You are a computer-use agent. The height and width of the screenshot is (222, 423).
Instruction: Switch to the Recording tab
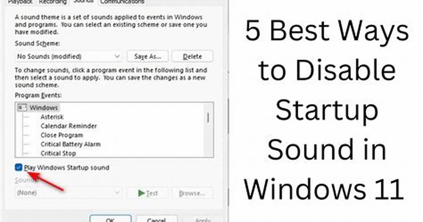pos(53,2)
